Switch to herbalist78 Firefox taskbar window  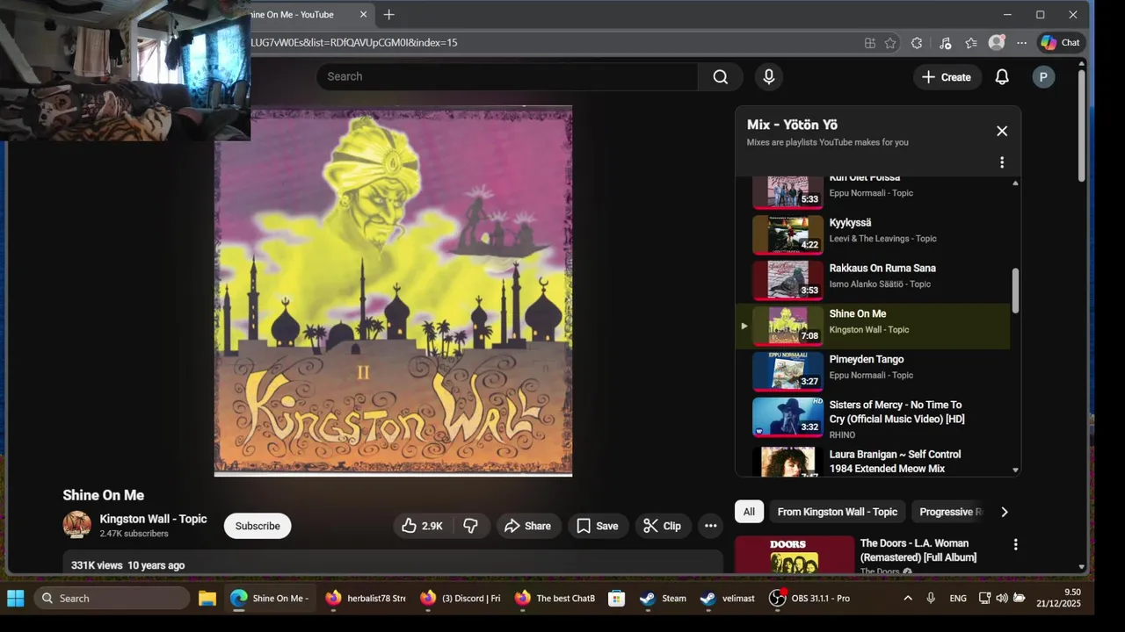(x=365, y=599)
